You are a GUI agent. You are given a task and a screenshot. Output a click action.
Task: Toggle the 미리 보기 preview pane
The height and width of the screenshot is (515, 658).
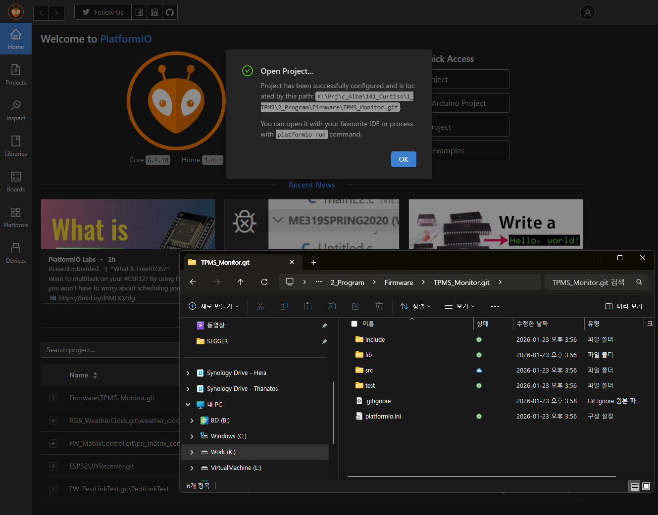click(624, 306)
